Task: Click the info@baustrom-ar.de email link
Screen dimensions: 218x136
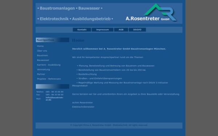Action: [x=54, y=99]
